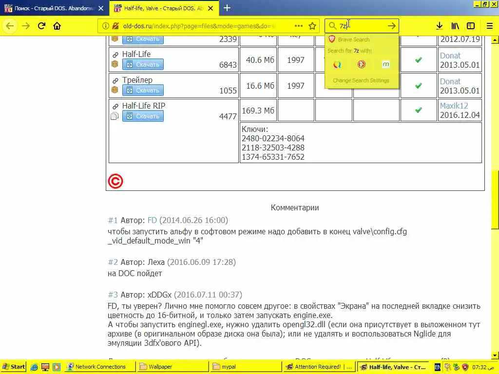Image resolution: width=499 pixels, height=374 pixels.
Task: Open the Windows Start menu
Action: pos(13,367)
